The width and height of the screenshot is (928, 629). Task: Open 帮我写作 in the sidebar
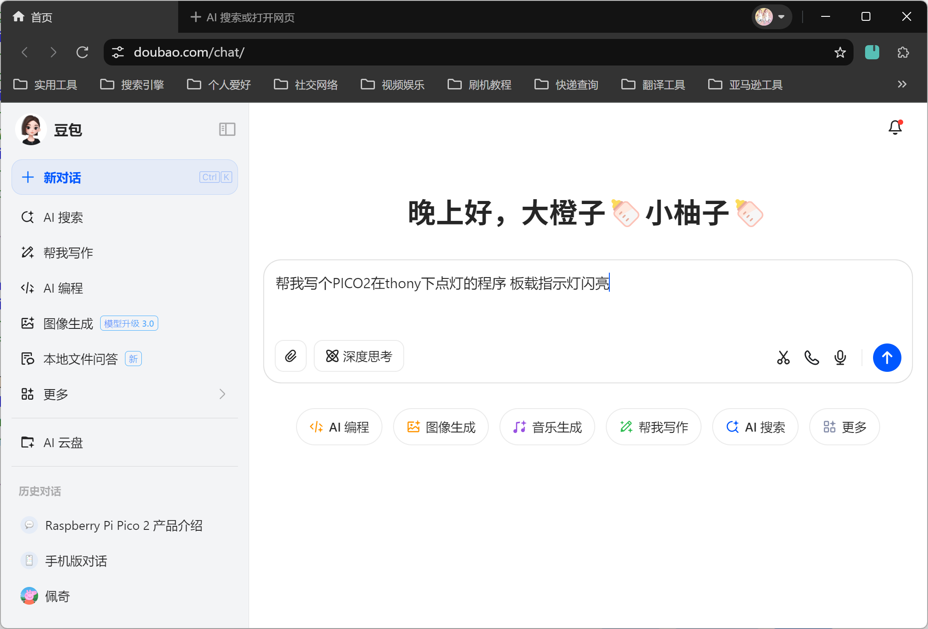pyautogui.click(x=125, y=253)
